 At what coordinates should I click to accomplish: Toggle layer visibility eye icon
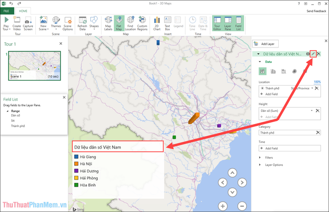coord(308,54)
